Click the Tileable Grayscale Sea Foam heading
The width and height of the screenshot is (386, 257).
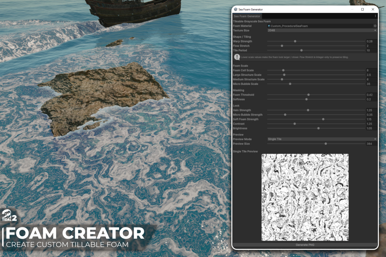252,22
